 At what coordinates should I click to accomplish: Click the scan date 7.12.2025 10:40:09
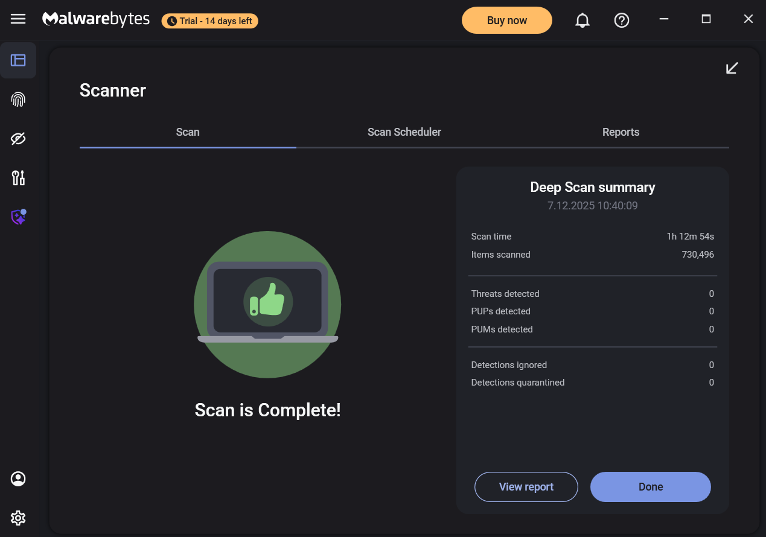(x=593, y=206)
